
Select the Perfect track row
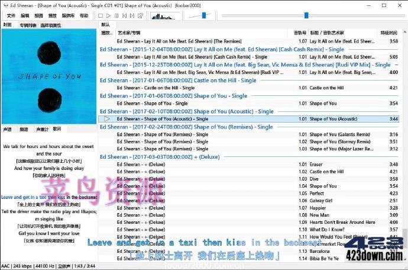coord(250,194)
